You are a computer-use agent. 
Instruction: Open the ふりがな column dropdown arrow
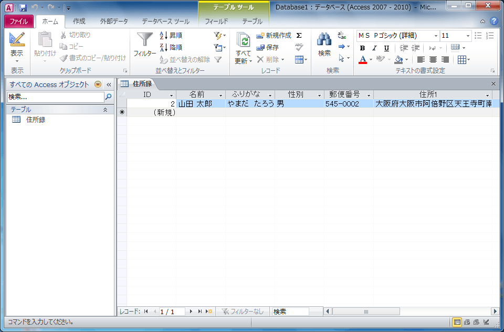coord(270,95)
